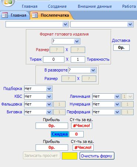Click the Формат готового изделия heading
Viewport: 137px width, 167px height.
click(64, 34)
